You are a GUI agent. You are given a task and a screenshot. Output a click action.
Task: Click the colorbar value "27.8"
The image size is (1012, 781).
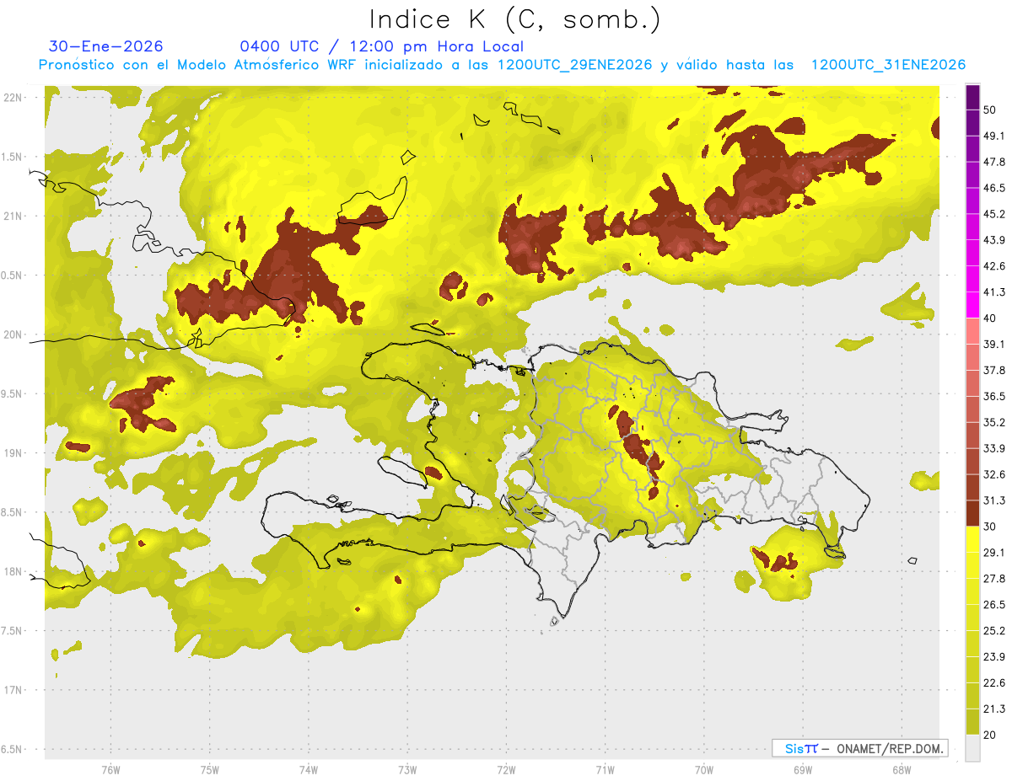click(x=994, y=579)
